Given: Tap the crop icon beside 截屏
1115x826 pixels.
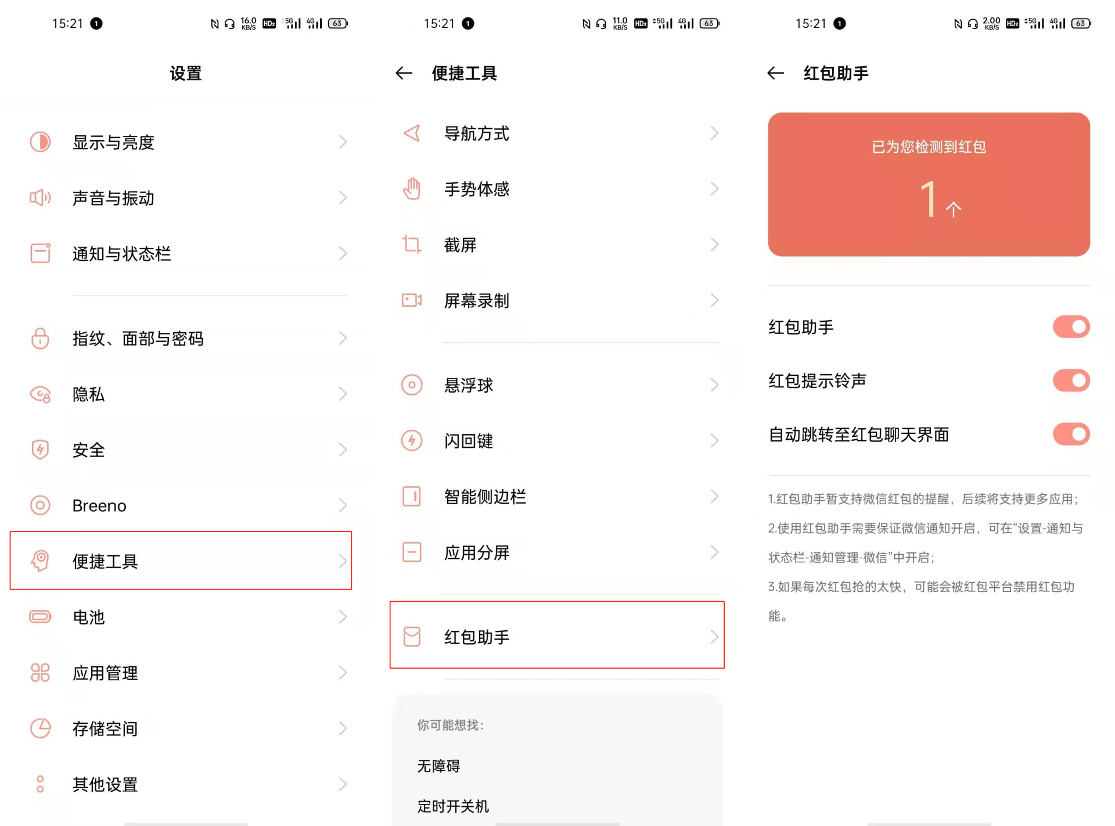Looking at the screenshot, I should click(412, 245).
